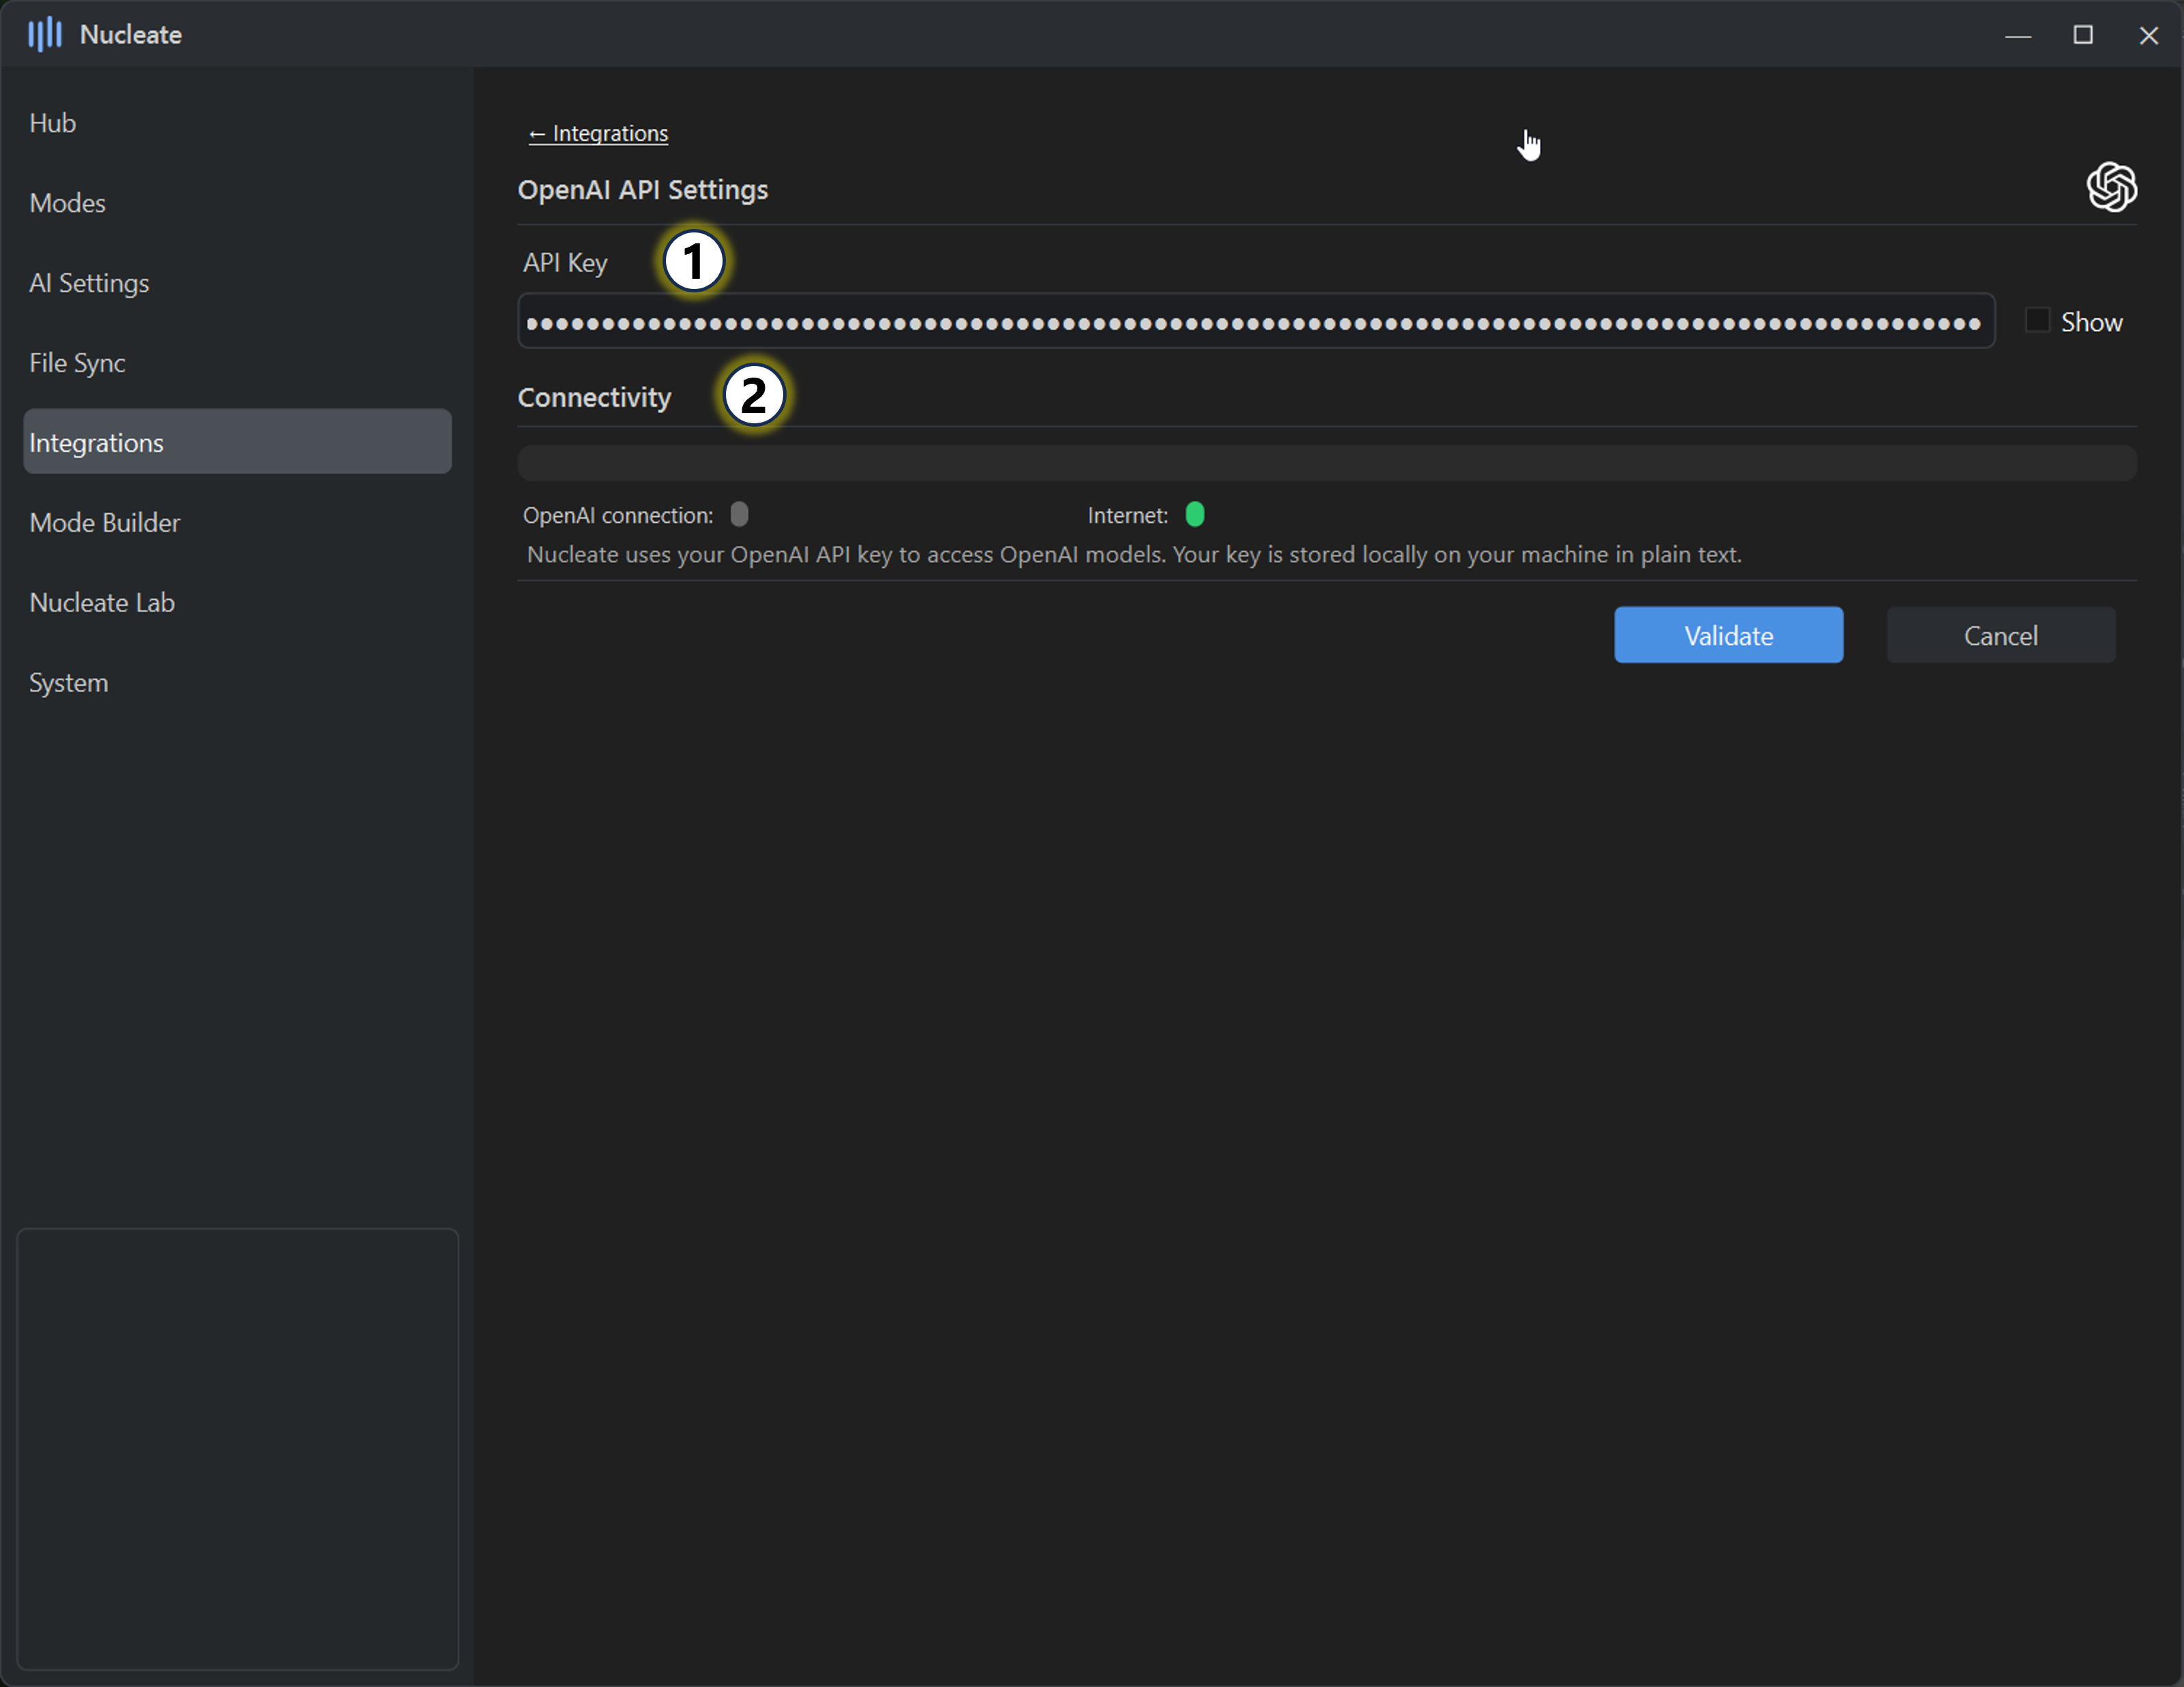Select Mode Builder in sidebar
The height and width of the screenshot is (1687, 2184).
[x=105, y=523]
